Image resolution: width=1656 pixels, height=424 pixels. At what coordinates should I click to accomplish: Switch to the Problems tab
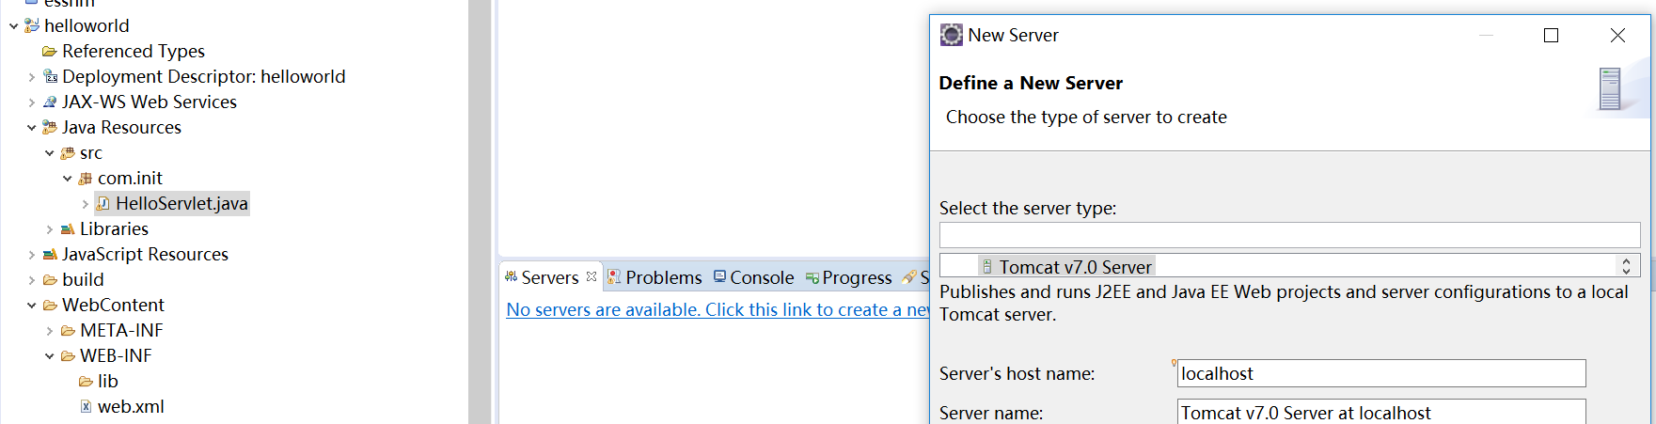click(x=655, y=277)
